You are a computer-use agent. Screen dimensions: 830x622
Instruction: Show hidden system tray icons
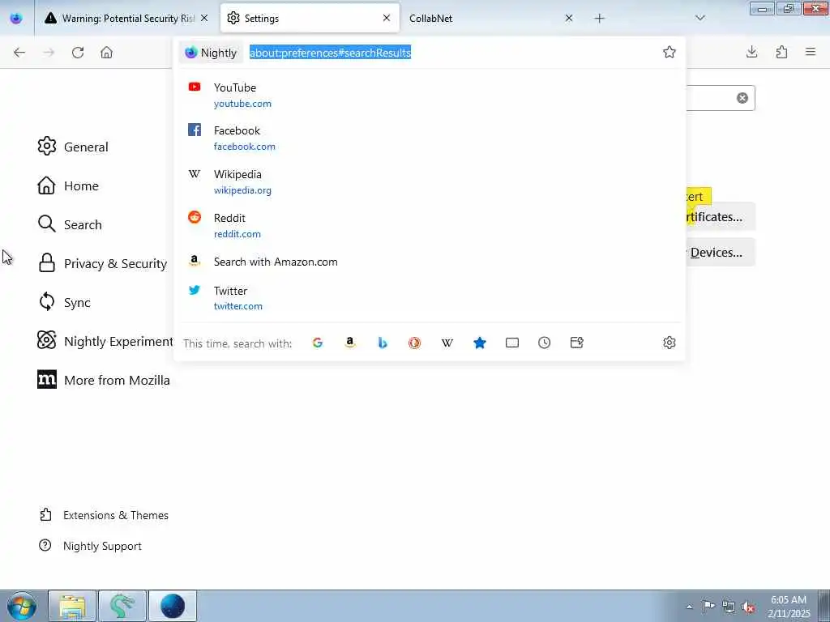pyautogui.click(x=689, y=607)
